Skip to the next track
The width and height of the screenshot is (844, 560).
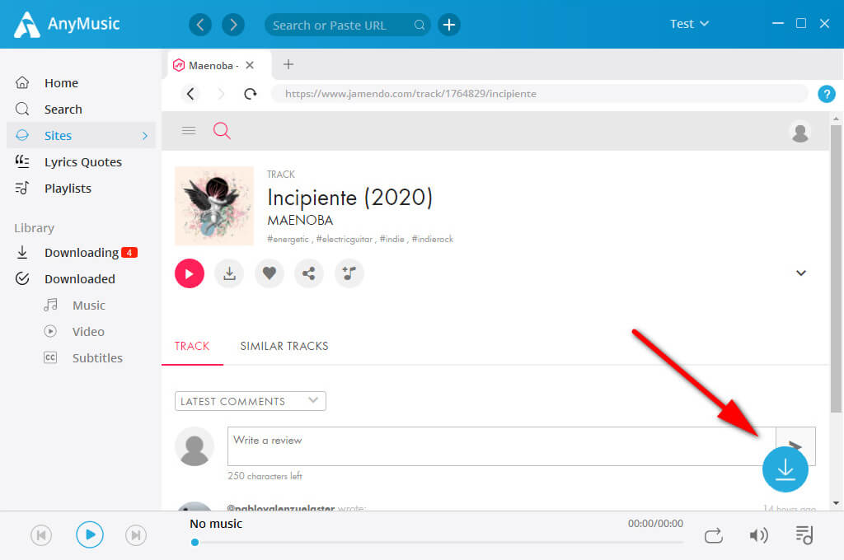[136, 535]
